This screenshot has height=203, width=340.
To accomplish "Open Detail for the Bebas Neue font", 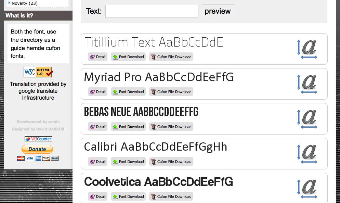I will (x=97, y=127).
